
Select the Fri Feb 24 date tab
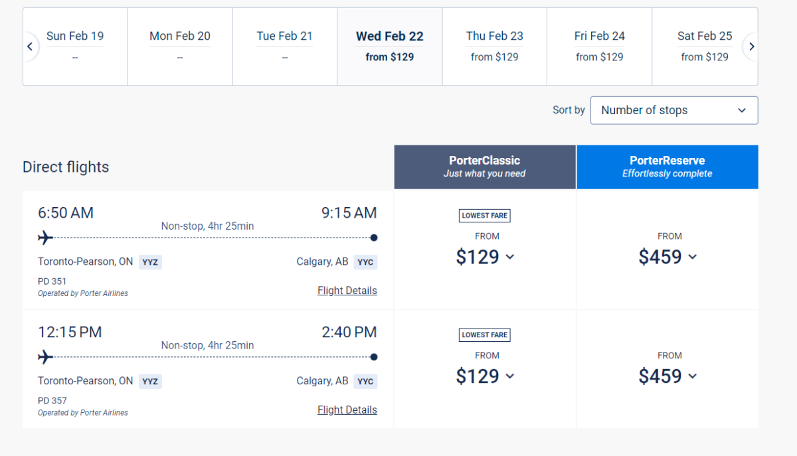click(x=599, y=45)
